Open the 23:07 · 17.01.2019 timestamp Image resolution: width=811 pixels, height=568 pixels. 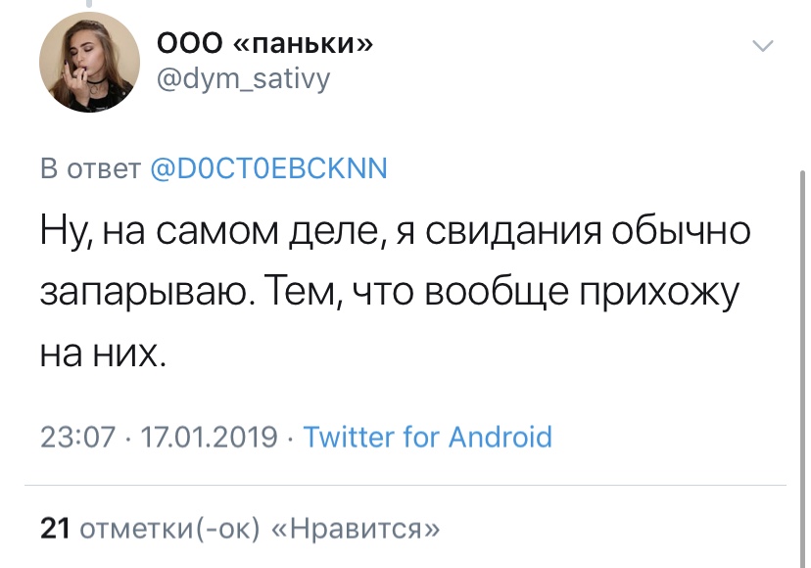tap(159, 437)
